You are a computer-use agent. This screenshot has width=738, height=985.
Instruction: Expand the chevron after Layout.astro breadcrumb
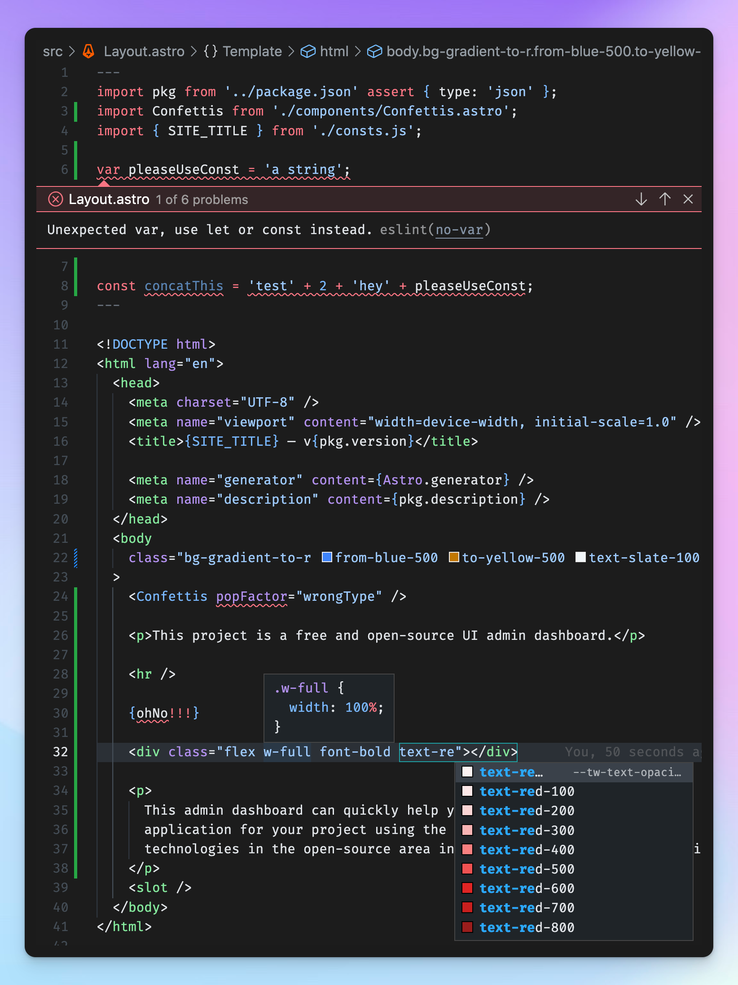pos(193,51)
